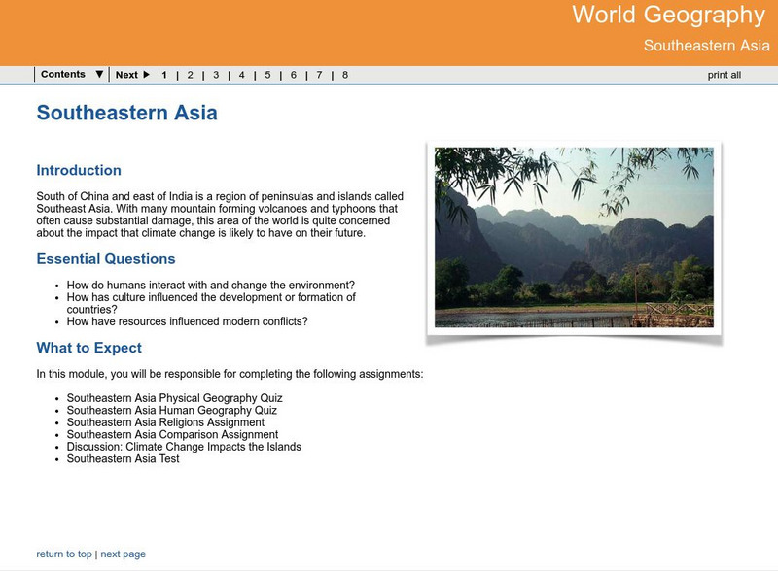This screenshot has width=778, height=571.
Task: Click 'How do humans interact with' question
Action: tap(211, 285)
